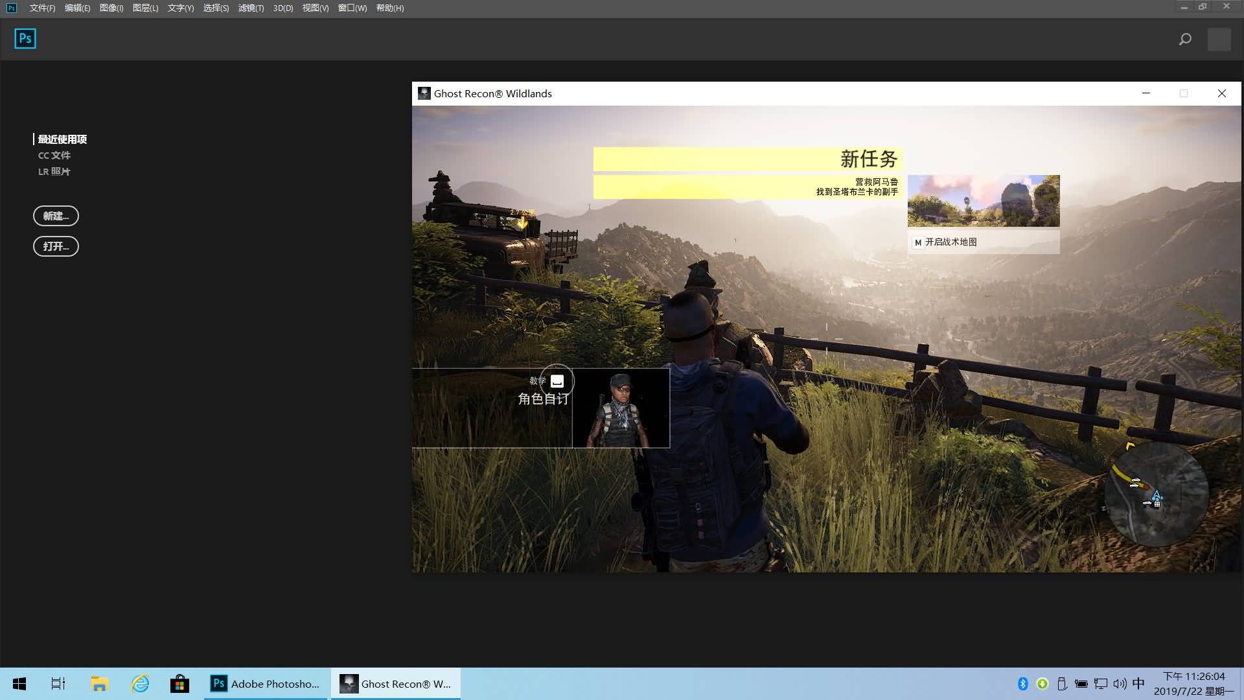The height and width of the screenshot is (700, 1244).
Task: Launch Internet Explorer from the taskbar
Action: [x=140, y=684]
